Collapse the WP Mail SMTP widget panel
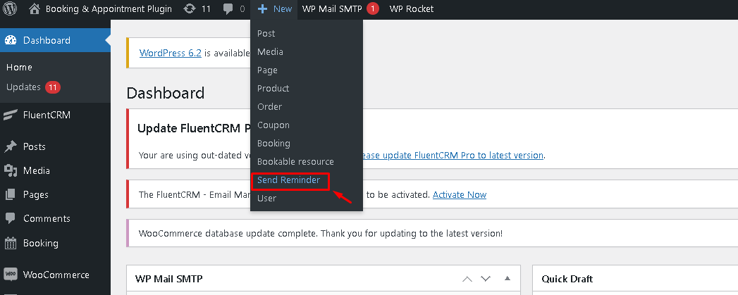The width and height of the screenshot is (738, 295). [508, 278]
